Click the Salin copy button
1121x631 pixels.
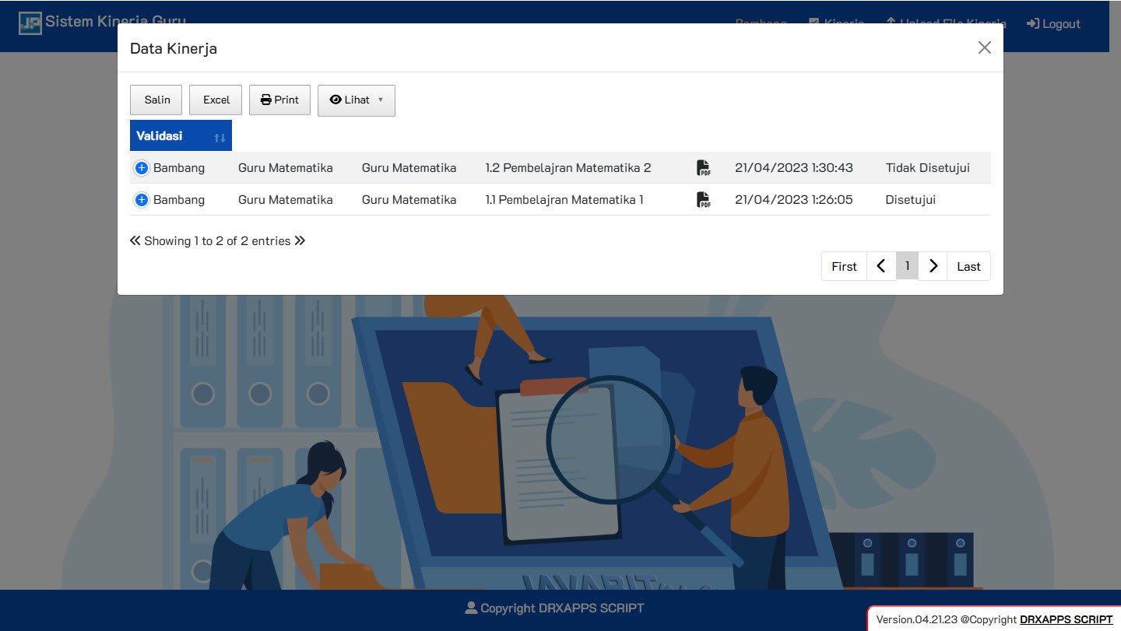point(156,100)
